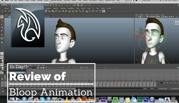
Task: Switch to single perspective layout icon
Action: point(2,54)
